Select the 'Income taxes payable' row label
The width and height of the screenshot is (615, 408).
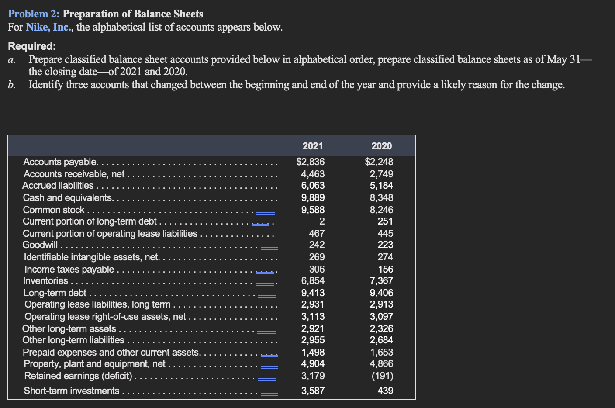(x=69, y=270)
